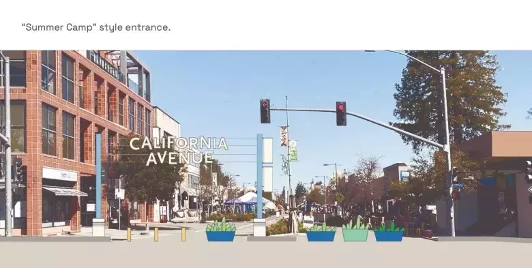Click the blue planter just left of the green planter

coord(321,232)
